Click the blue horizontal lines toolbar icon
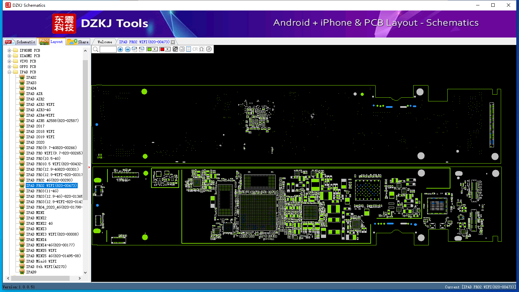The image size is (519, 292). point(189,49)
